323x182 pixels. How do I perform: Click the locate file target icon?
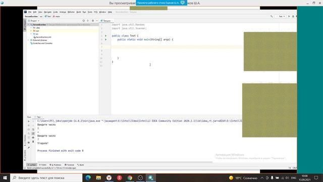(x=84, y=21)
